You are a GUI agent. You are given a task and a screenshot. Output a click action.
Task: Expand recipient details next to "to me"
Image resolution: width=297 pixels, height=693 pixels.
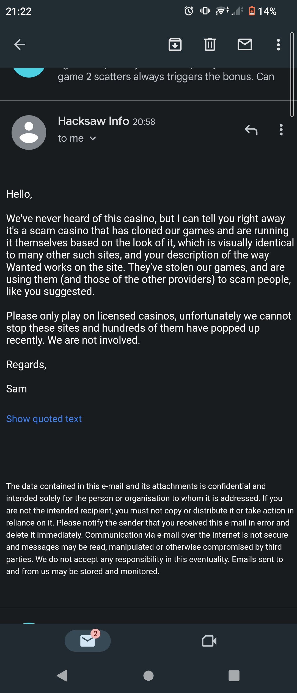tap(93, 138)
